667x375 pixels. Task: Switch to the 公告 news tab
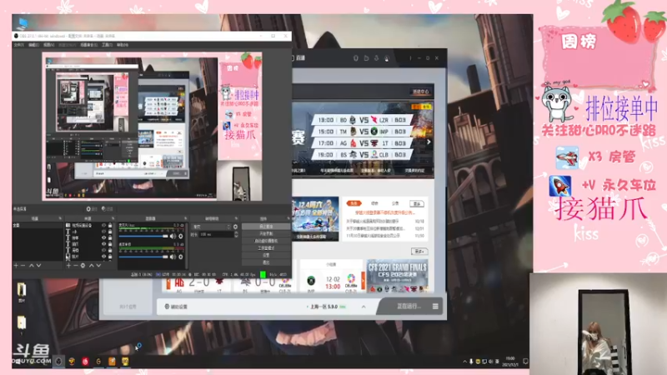395,203
